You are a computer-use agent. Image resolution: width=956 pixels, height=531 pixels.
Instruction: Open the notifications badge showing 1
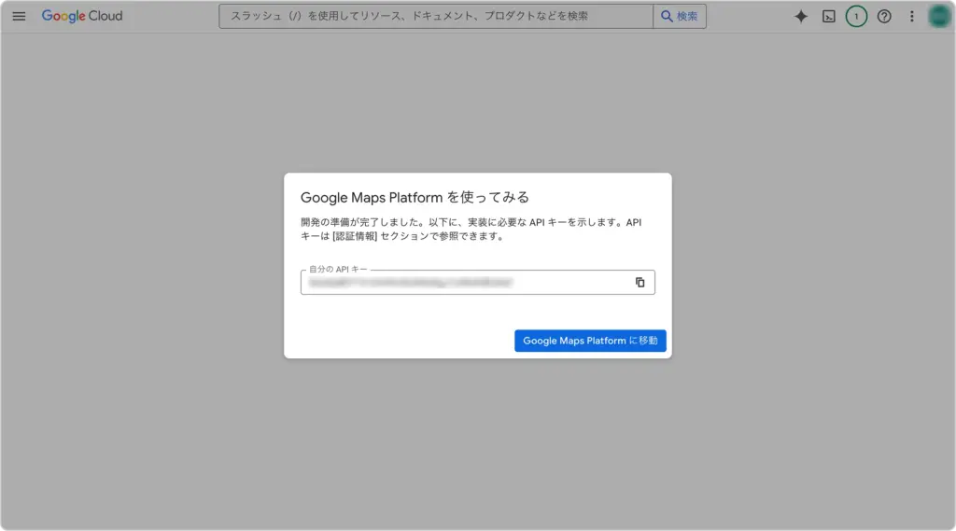pyautogui.click(x=856, y=17)
